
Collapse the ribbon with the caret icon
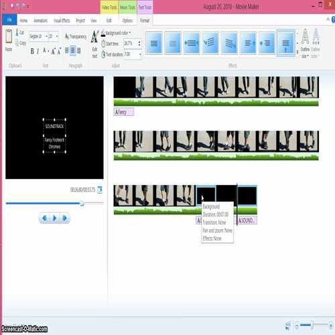click(328, 19)
